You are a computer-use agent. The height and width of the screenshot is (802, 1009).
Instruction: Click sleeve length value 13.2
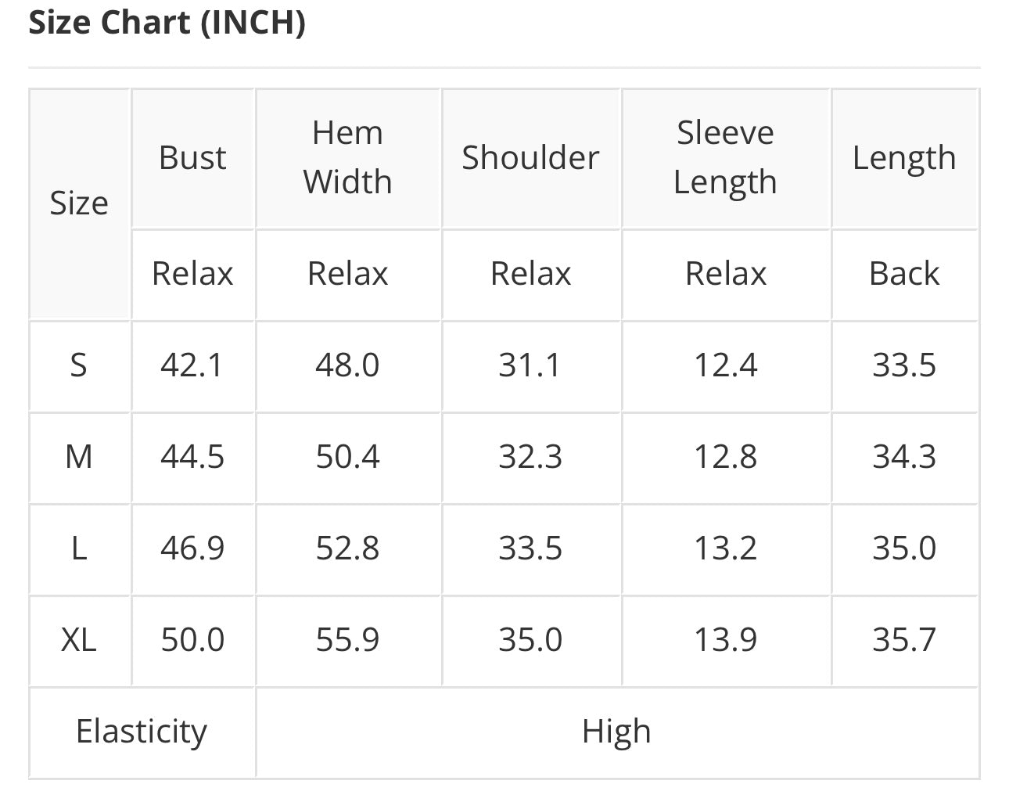(725, 548)
